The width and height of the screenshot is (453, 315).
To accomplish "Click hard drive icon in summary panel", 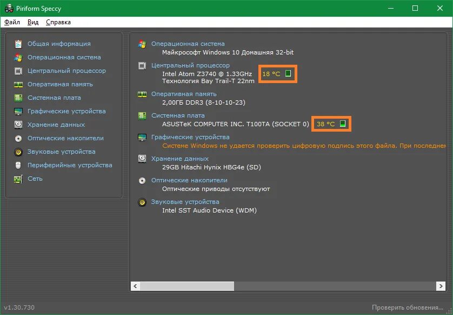I will 142,159.
